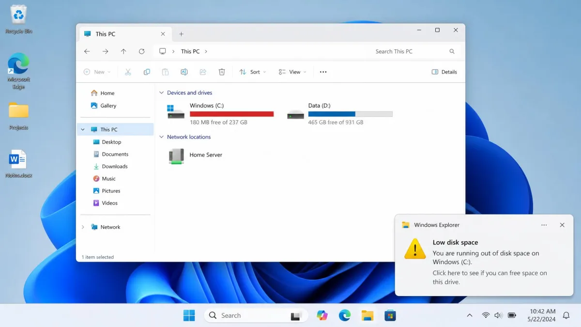Open the notification bell in the tray
The image size is (581, 327).
(566, 315)
